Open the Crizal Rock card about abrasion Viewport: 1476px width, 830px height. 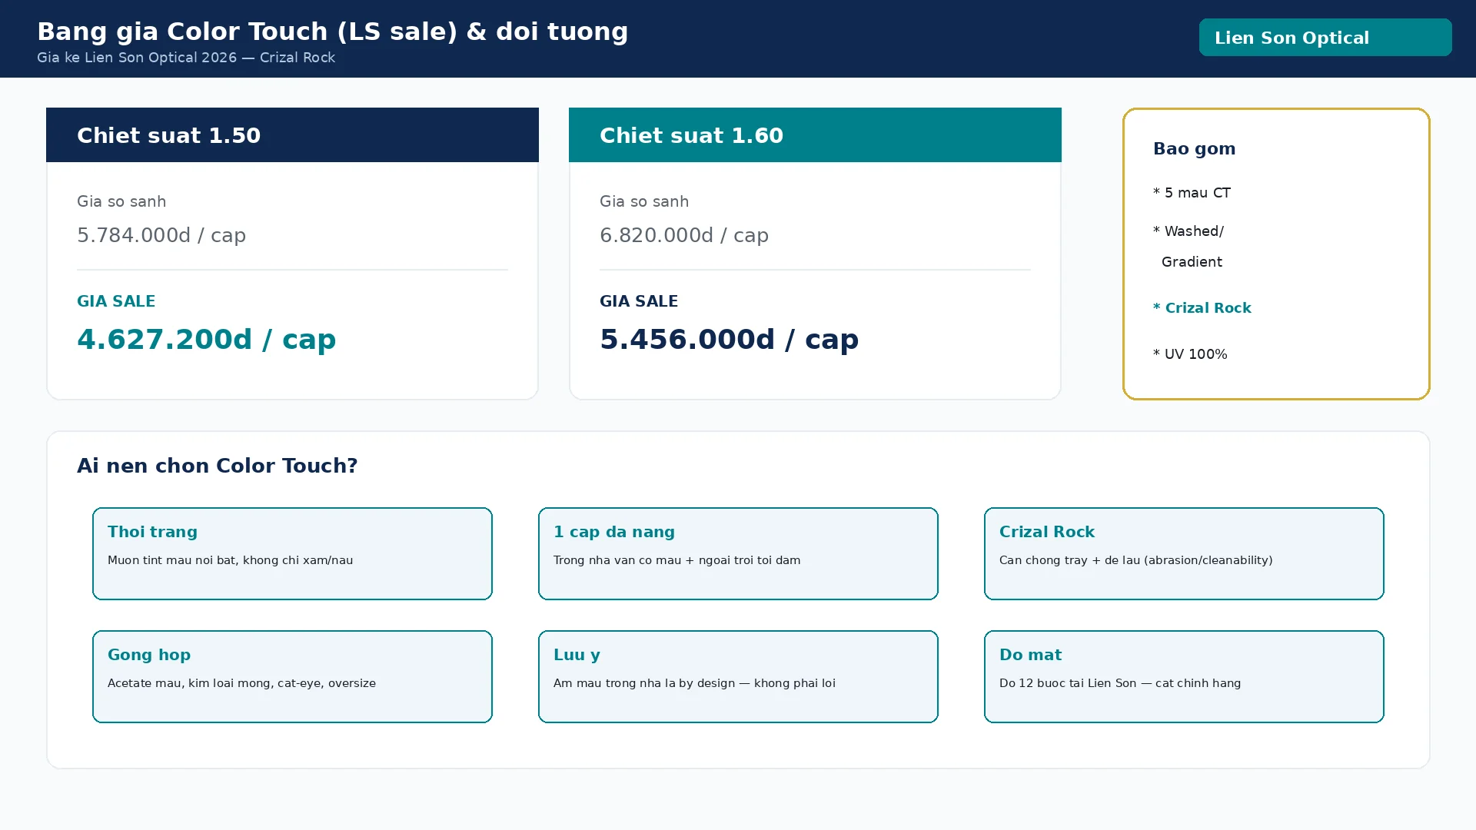(x=1184, y=553)
